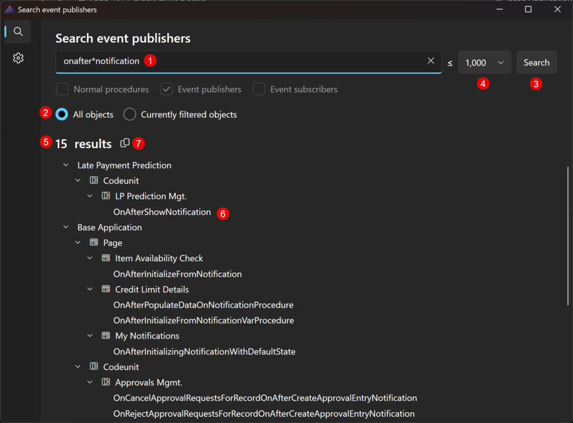This screenshot has height=423, width=573.
Task: Enable the Event subscribers checkbox
Action: pos(259,90)
